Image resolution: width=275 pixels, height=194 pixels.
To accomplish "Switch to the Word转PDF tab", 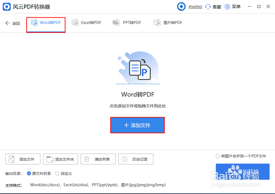I will tap(46, 23).
